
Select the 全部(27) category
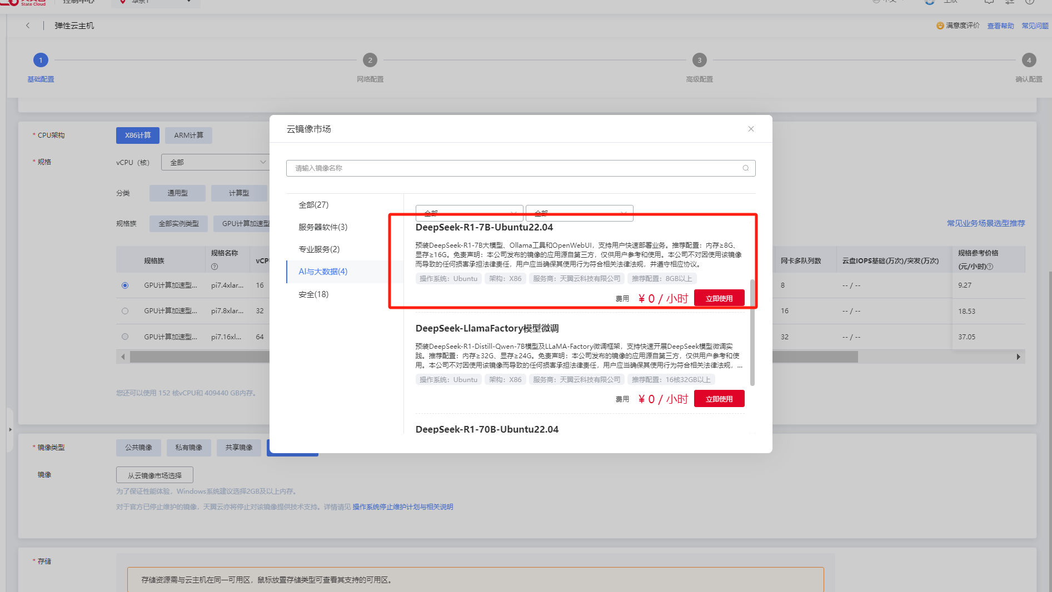pyautogui.click(x=313, y=205)
